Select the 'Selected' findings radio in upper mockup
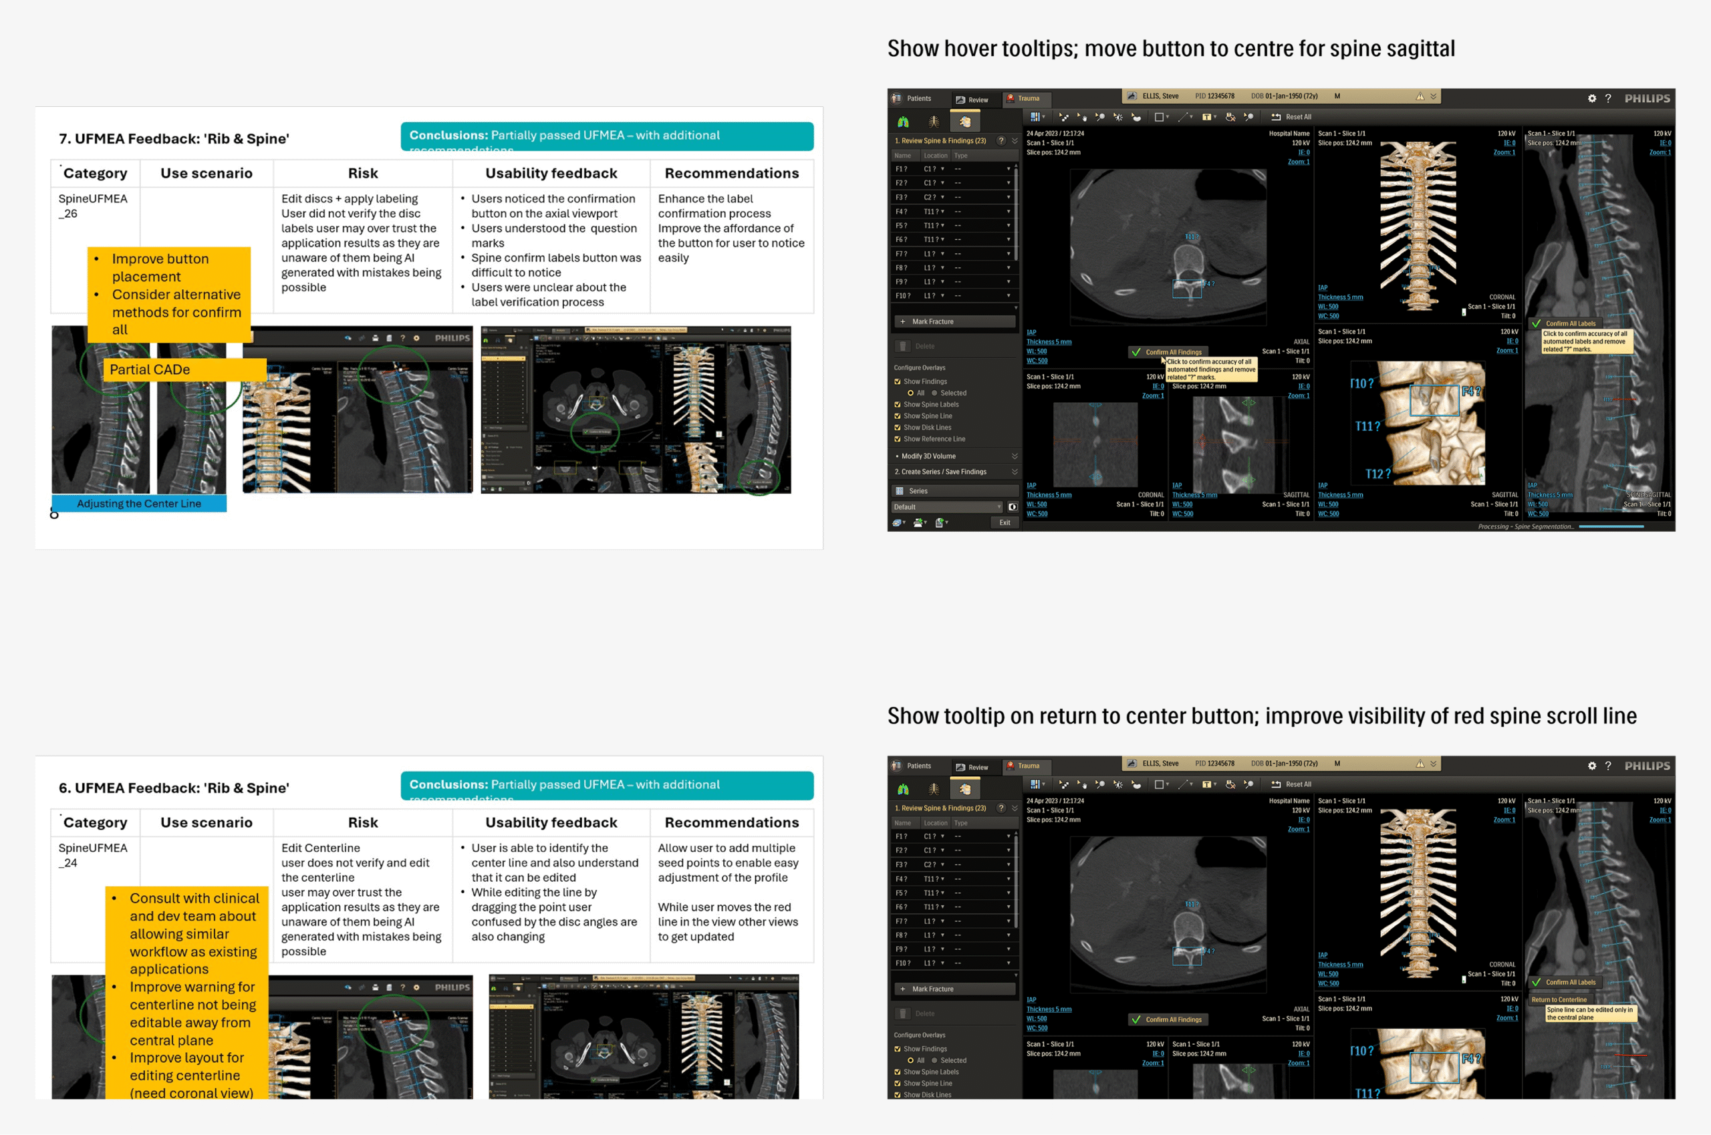Screen dimensions: 1711x1135 (x=934, y=393)
